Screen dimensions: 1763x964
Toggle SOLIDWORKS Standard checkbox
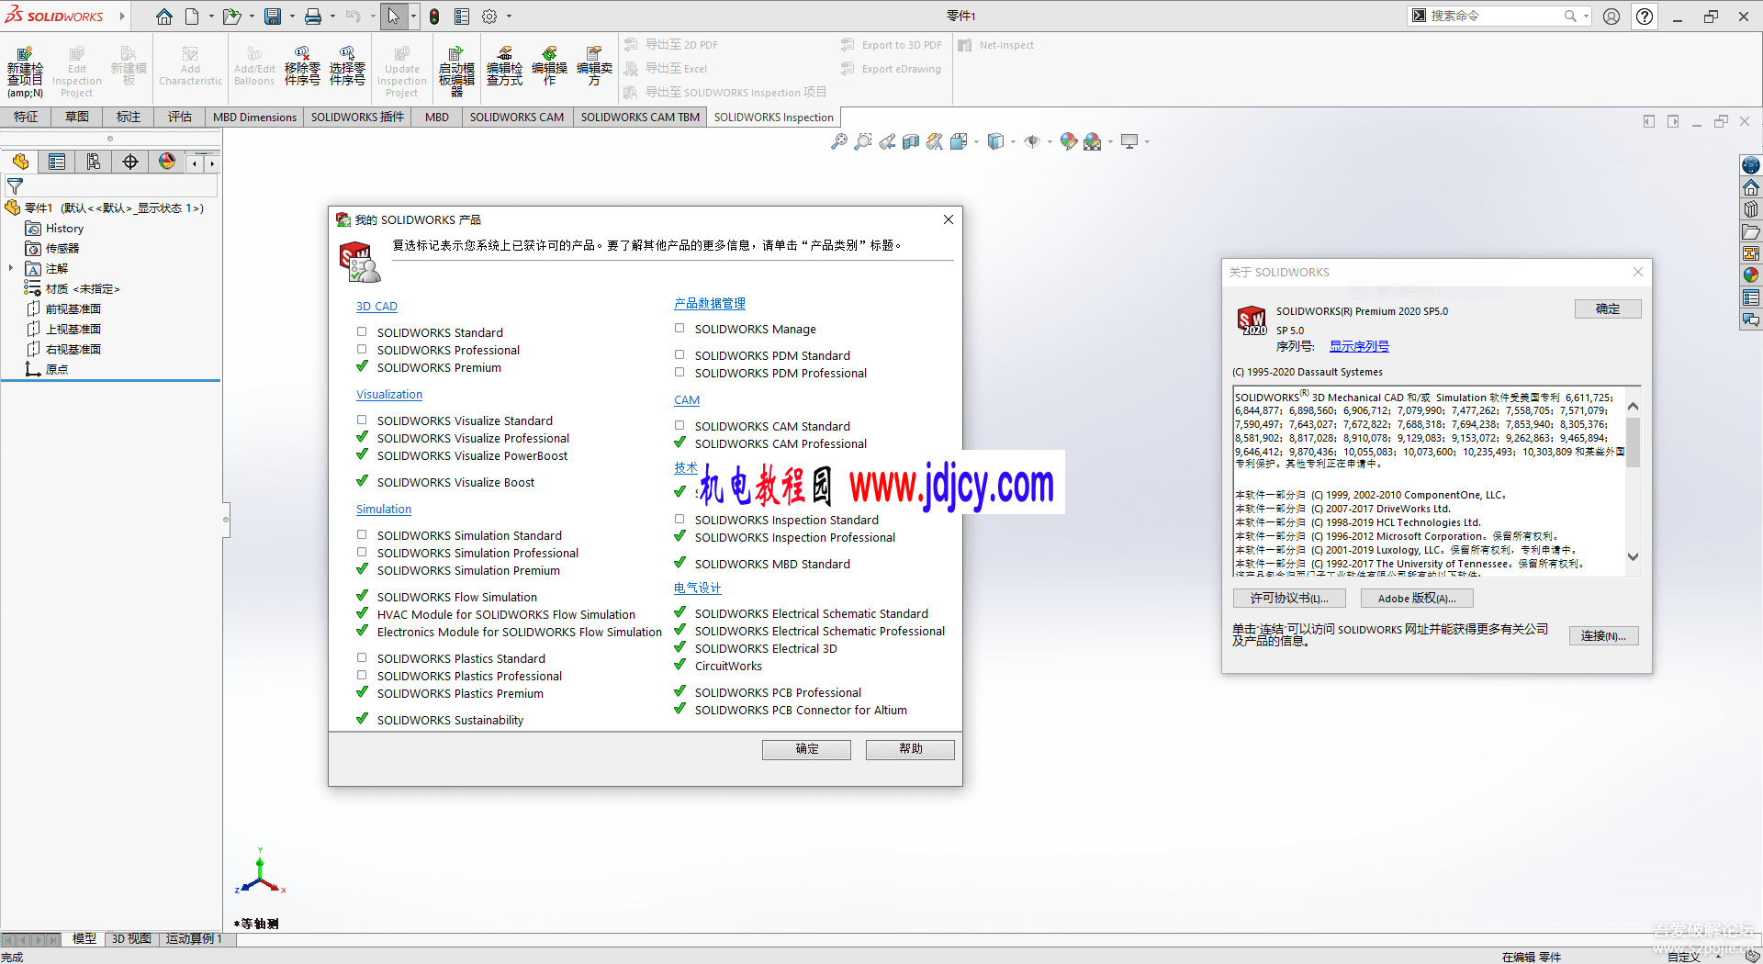(x=362, y=332)
